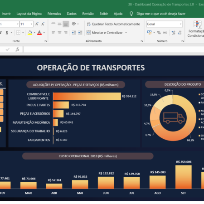This screenshot has width=204, height=204.
Task: Click the formula bar confirm checkmark
Action: coord(8,49)
